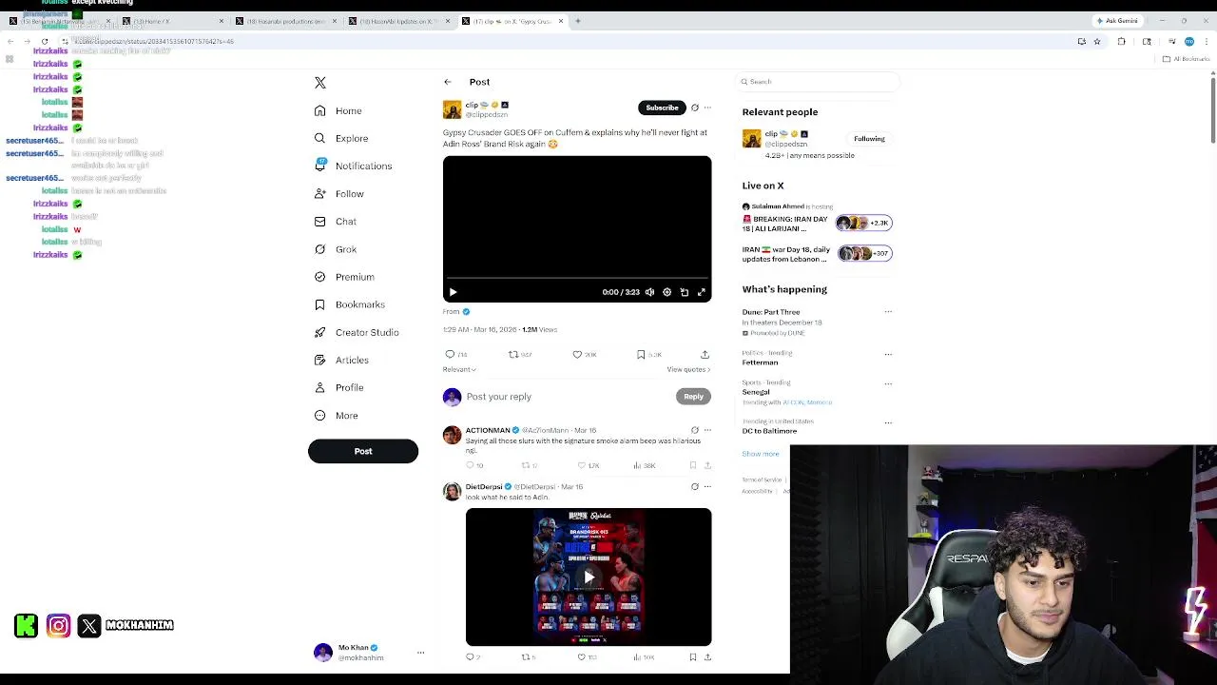Viewport: 1217px width, 685px height.
Task: Subscribe to the clip account
Action: coord(662,108)
